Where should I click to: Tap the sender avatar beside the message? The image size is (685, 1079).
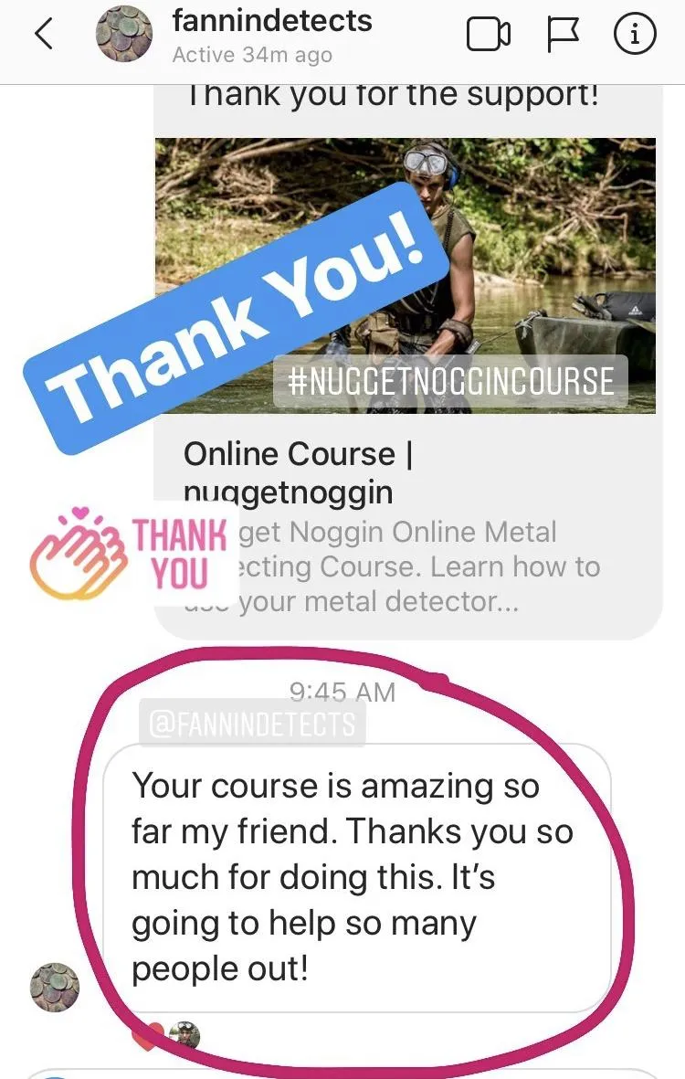pyautogui.click(x=55, y=988)
